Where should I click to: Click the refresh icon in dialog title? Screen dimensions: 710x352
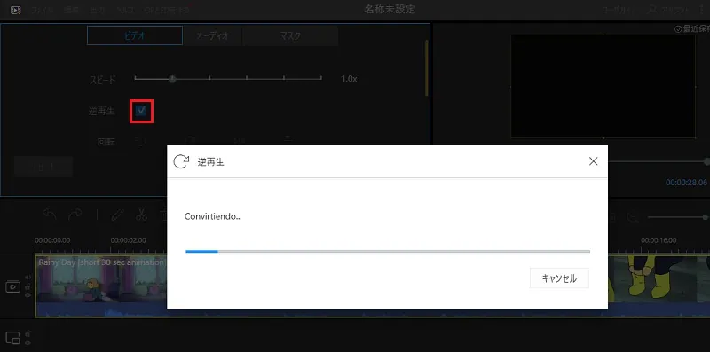pyautogui.click(x=181, y=161)
